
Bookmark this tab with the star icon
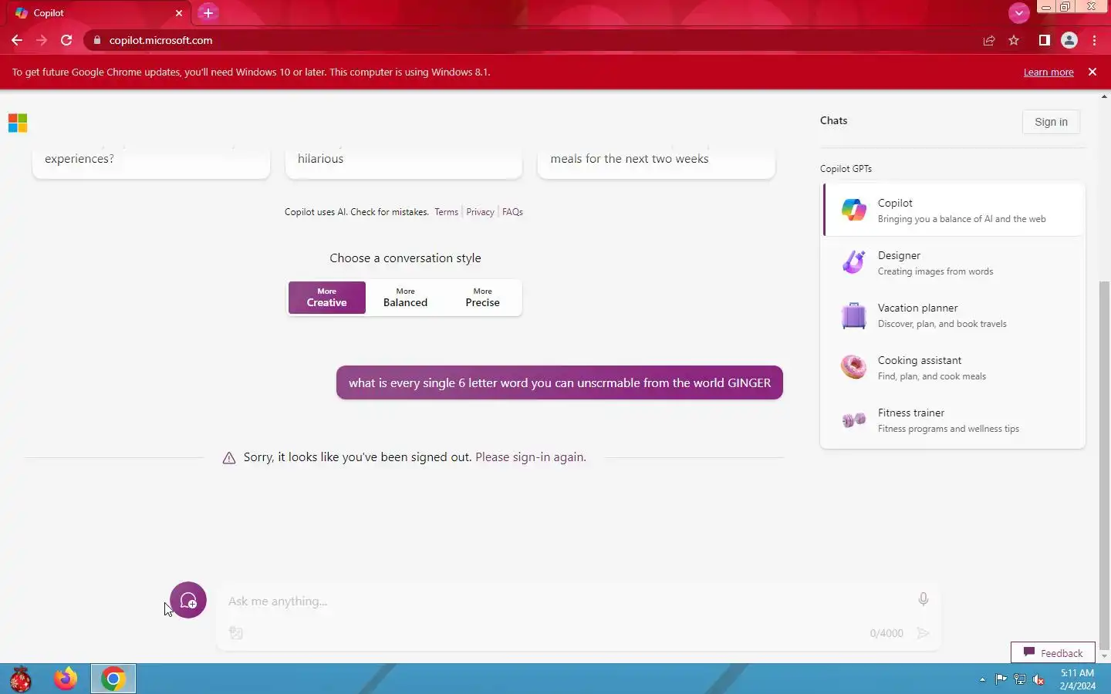tap(1014, 40)
